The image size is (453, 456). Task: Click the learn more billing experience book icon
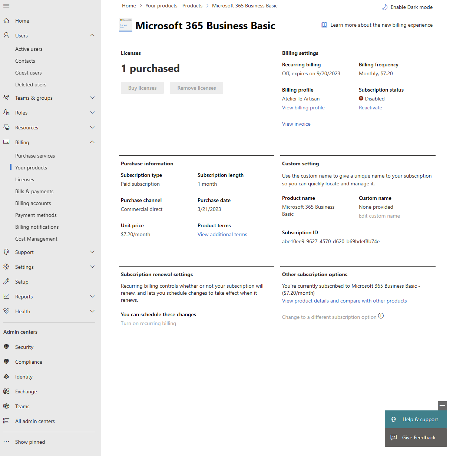click(x=324, y=24)
